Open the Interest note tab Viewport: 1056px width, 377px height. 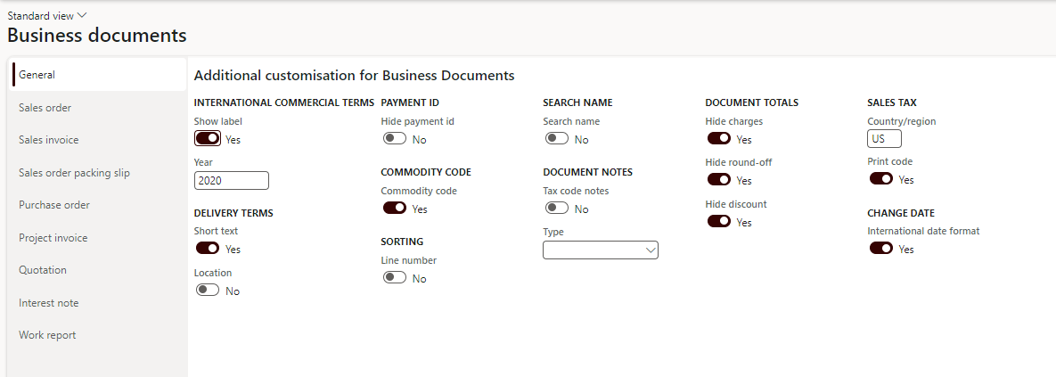point(99,303)
